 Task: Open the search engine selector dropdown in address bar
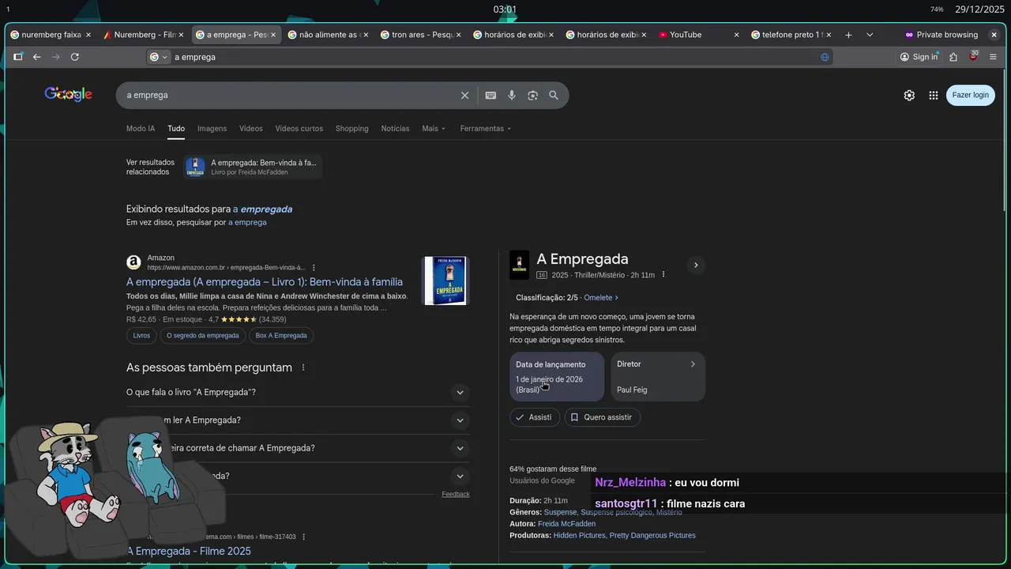(159, 57)
